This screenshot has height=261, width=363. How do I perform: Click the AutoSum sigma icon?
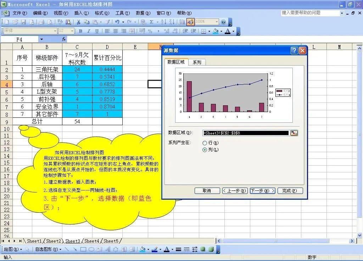151,22
